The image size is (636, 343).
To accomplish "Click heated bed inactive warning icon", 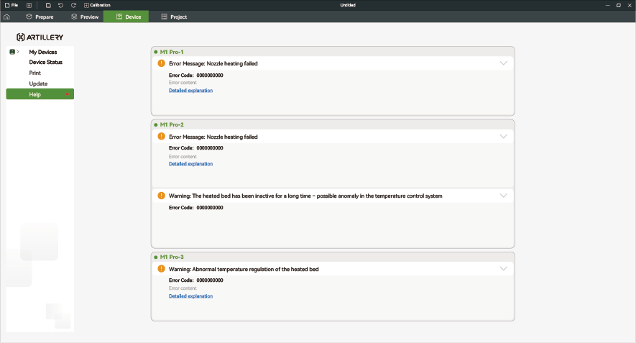I will coord(161,196).
